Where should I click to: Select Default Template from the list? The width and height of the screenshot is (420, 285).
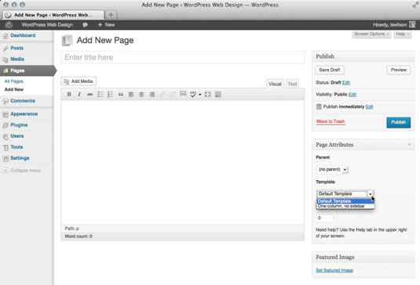click(345, 201)
